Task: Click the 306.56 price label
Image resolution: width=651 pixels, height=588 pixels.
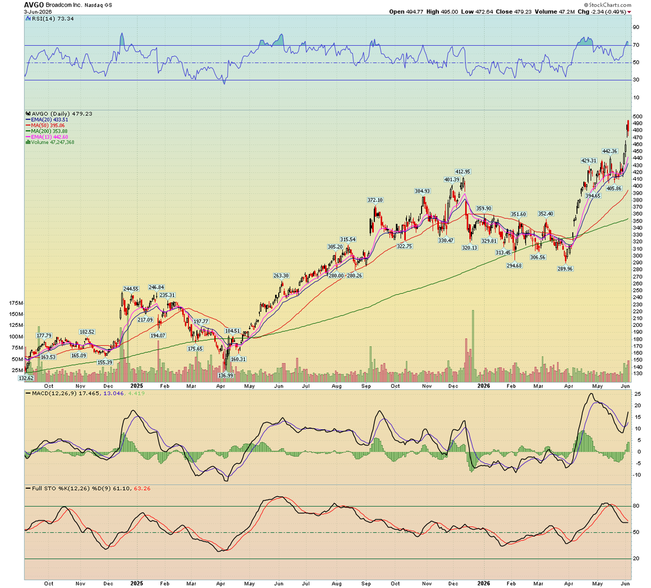Action: (x=538, y=257)
